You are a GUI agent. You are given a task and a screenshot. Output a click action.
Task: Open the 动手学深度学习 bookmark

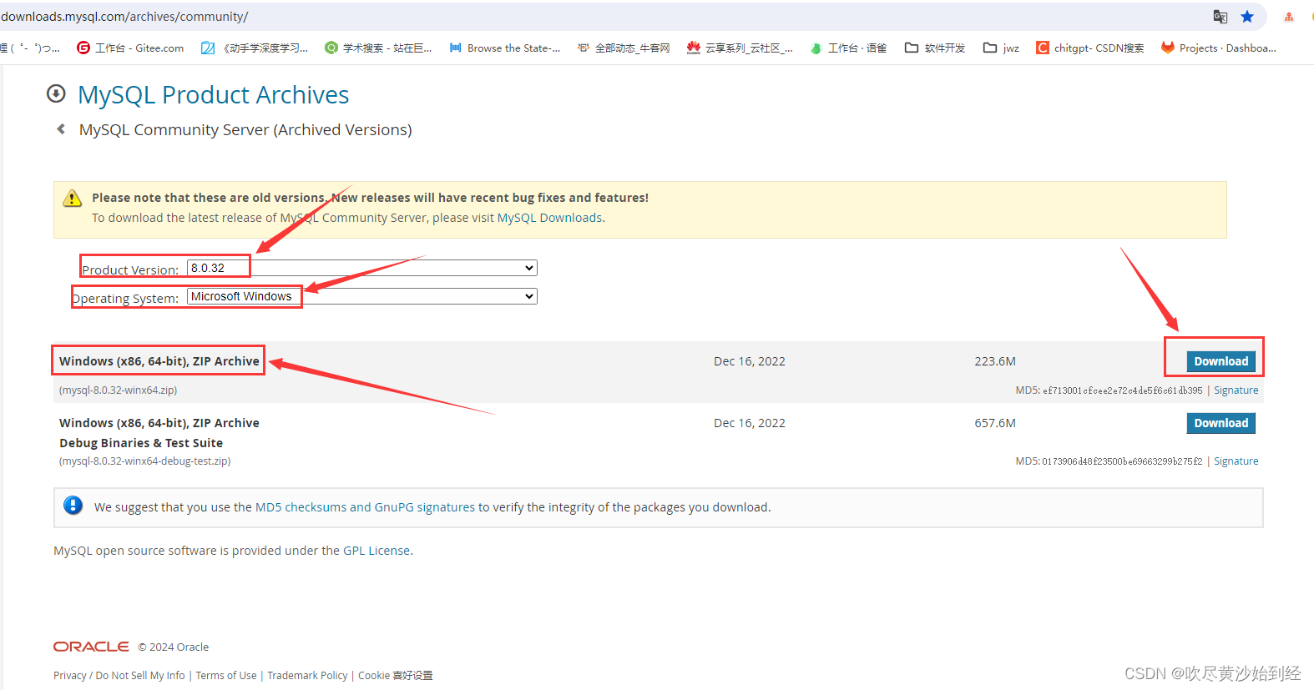[x=255, y=48]
